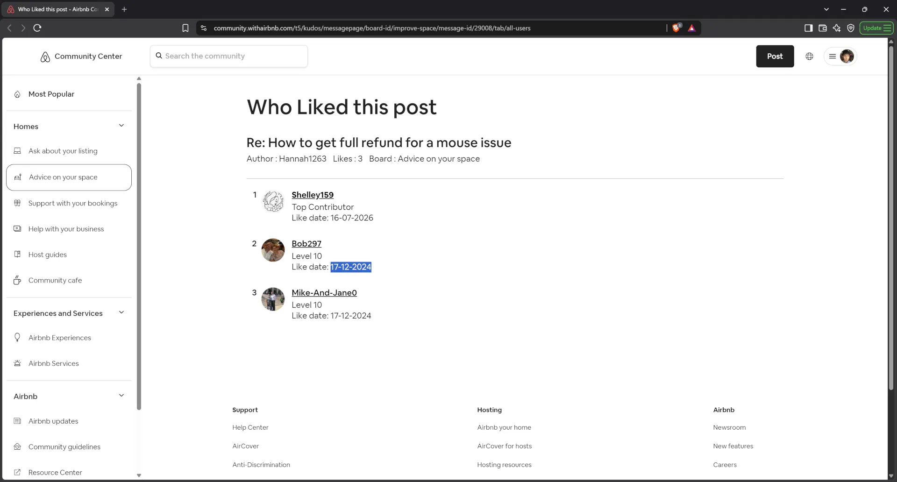The image size is (897, 482).
Task: Click the sidebar scroll down arrow
Action: [139, 475]
